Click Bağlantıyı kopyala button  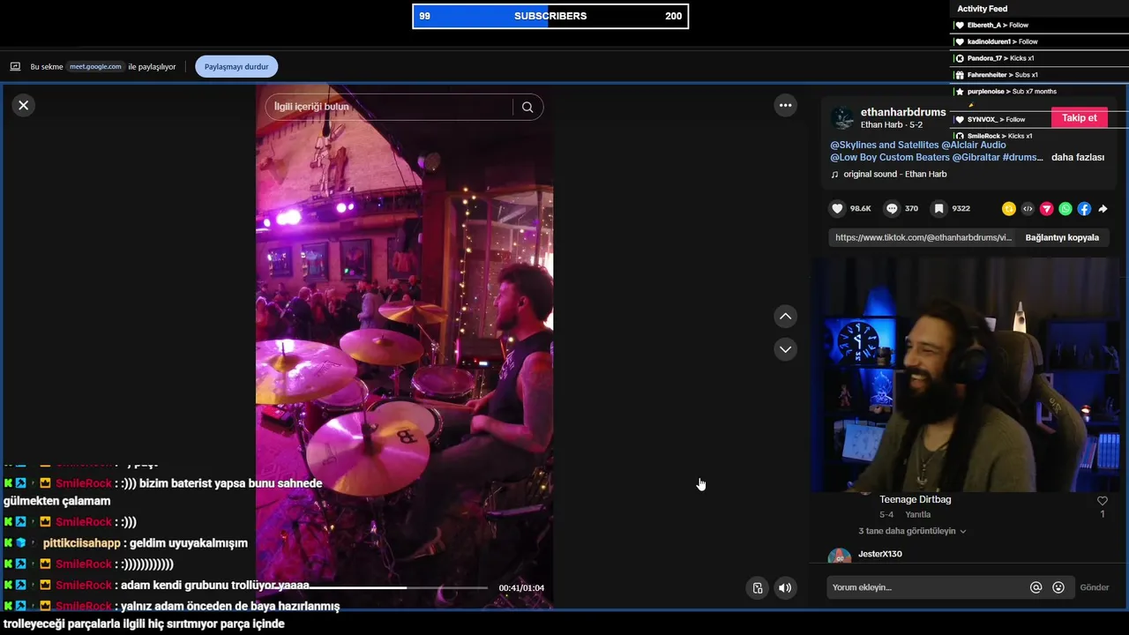(x=1062, y=237)
